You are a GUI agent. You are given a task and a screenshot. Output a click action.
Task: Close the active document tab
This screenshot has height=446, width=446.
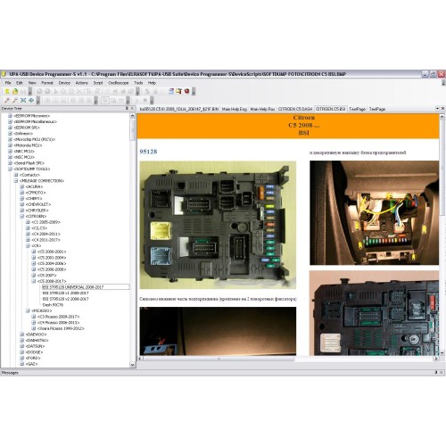(x=442, y=109)
